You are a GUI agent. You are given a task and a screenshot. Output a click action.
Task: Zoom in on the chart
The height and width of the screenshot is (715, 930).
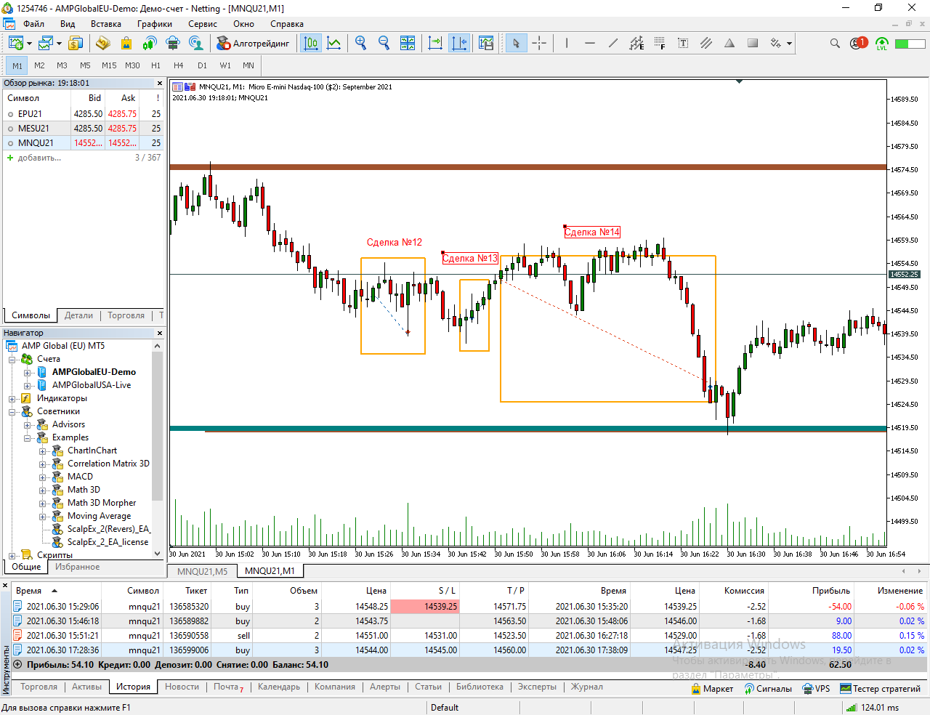361,44
